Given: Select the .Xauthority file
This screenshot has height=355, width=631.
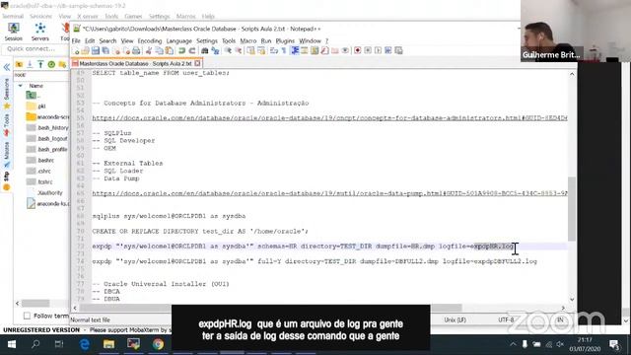Looking at the screenshot, I should pyautogui.click(x=45, y=193).
